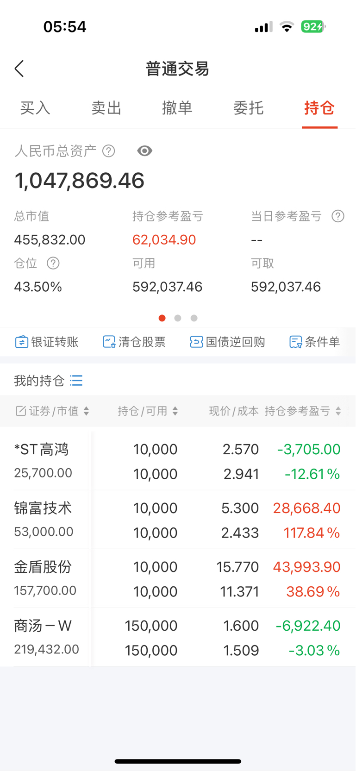Select first page indicator dot
This screenshot has width=356, height=771.
[162, 318]
